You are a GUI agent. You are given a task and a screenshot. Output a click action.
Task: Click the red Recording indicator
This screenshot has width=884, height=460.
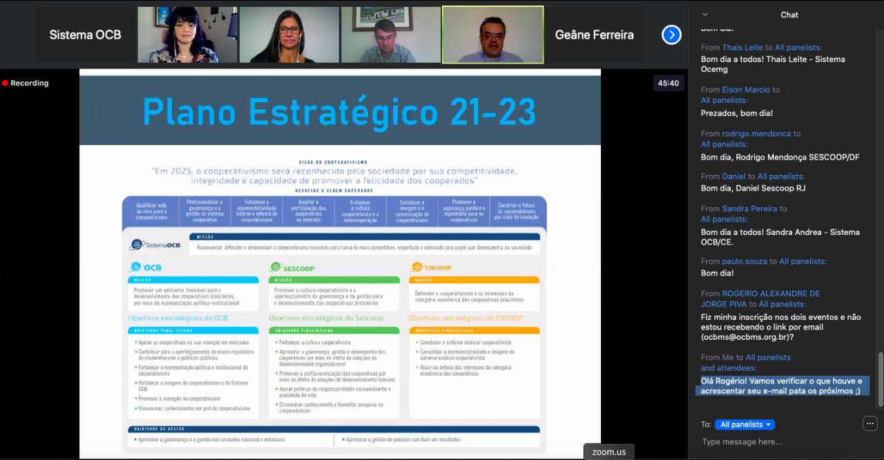pyautogui.click(x=25, y=83)
